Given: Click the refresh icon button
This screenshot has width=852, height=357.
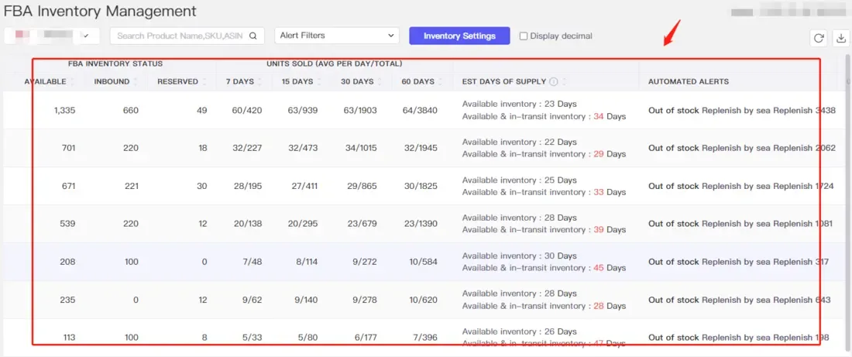Looking at the screenshot, I should (x=819, y=38).
